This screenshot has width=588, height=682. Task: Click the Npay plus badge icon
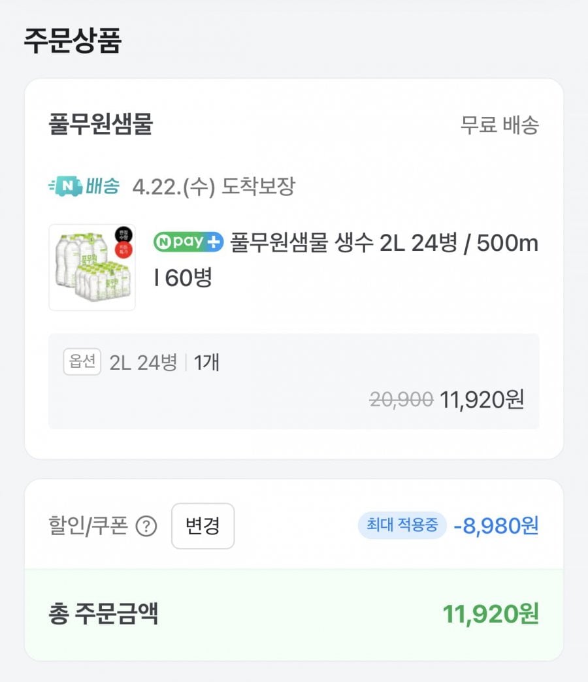[188, 242]
